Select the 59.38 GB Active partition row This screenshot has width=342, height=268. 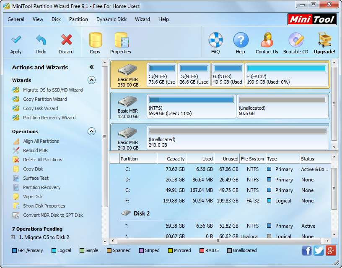[x=220, y=226]
